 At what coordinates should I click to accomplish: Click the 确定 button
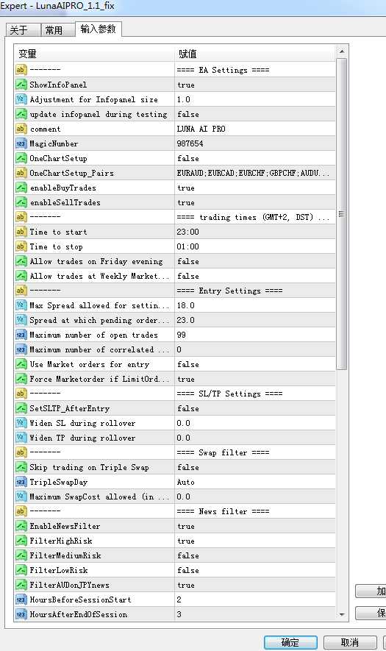[290, 642]
